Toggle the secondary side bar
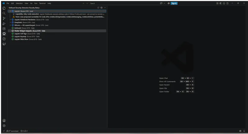This screenshot has height=134, width=248. (x=227, y=3)
